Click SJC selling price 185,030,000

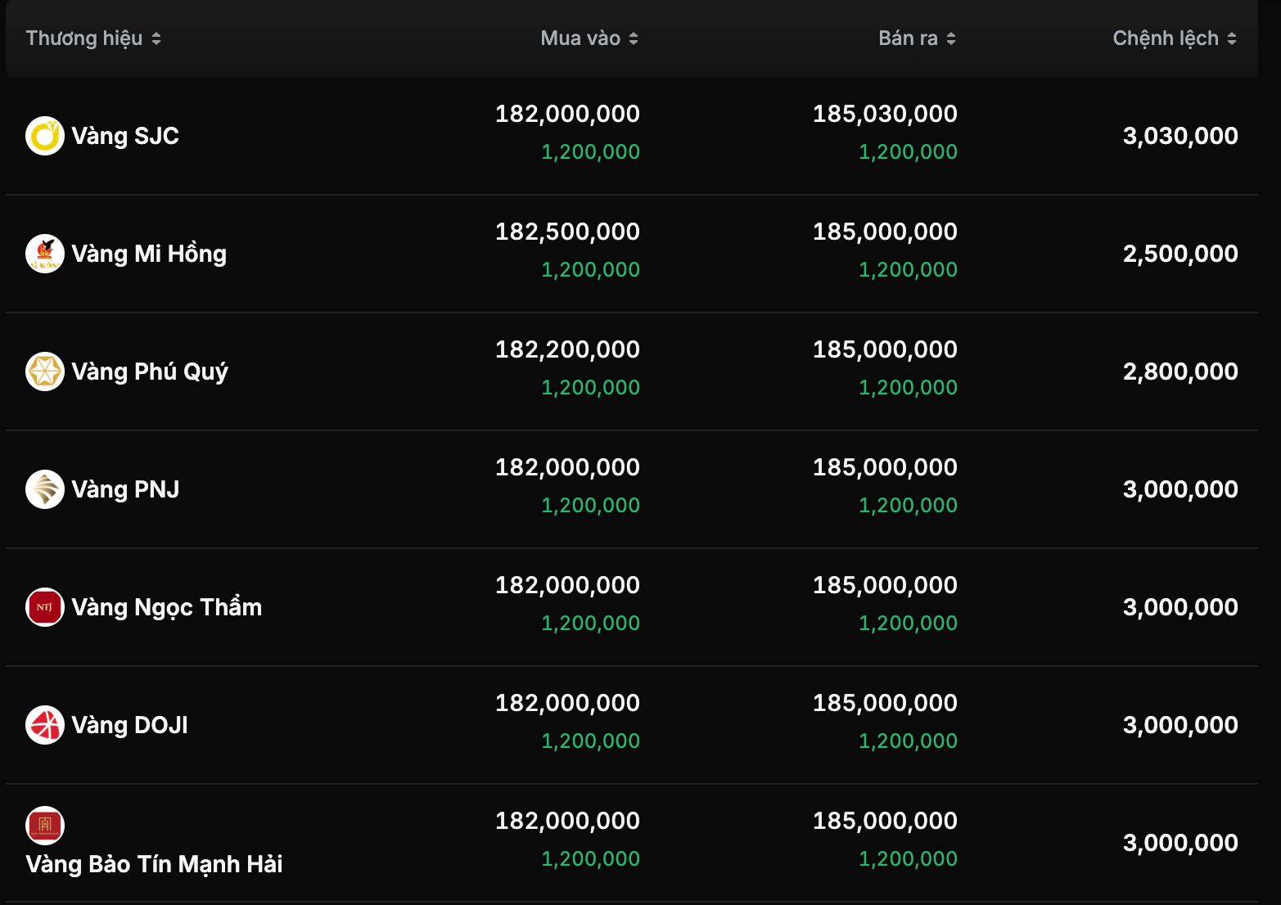(x=885, y=114)
